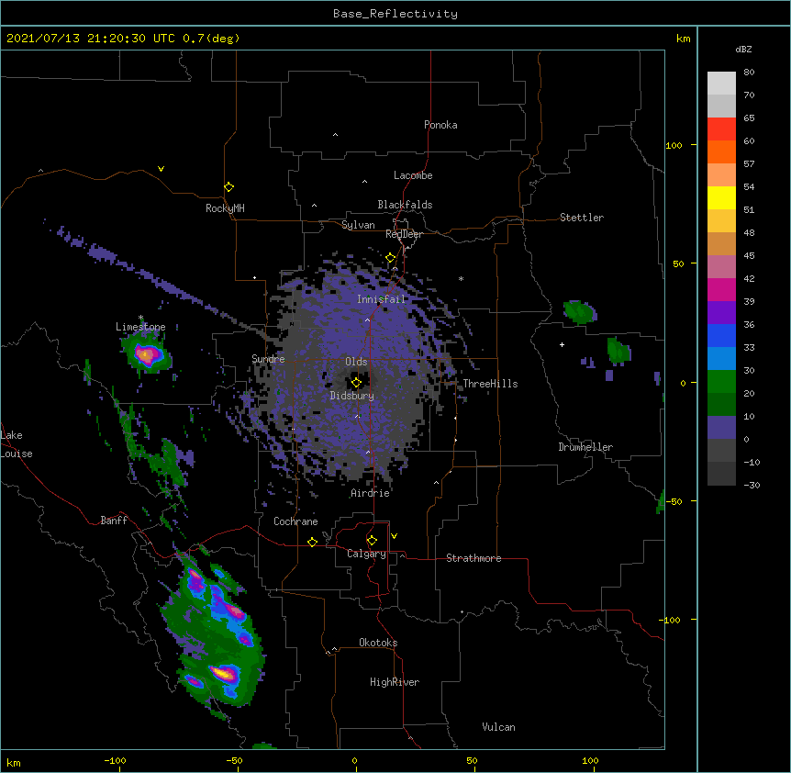This screenshot has width=791, height=773.
Task: Select the Okotoks label
Action: click(x=378, y=643)
